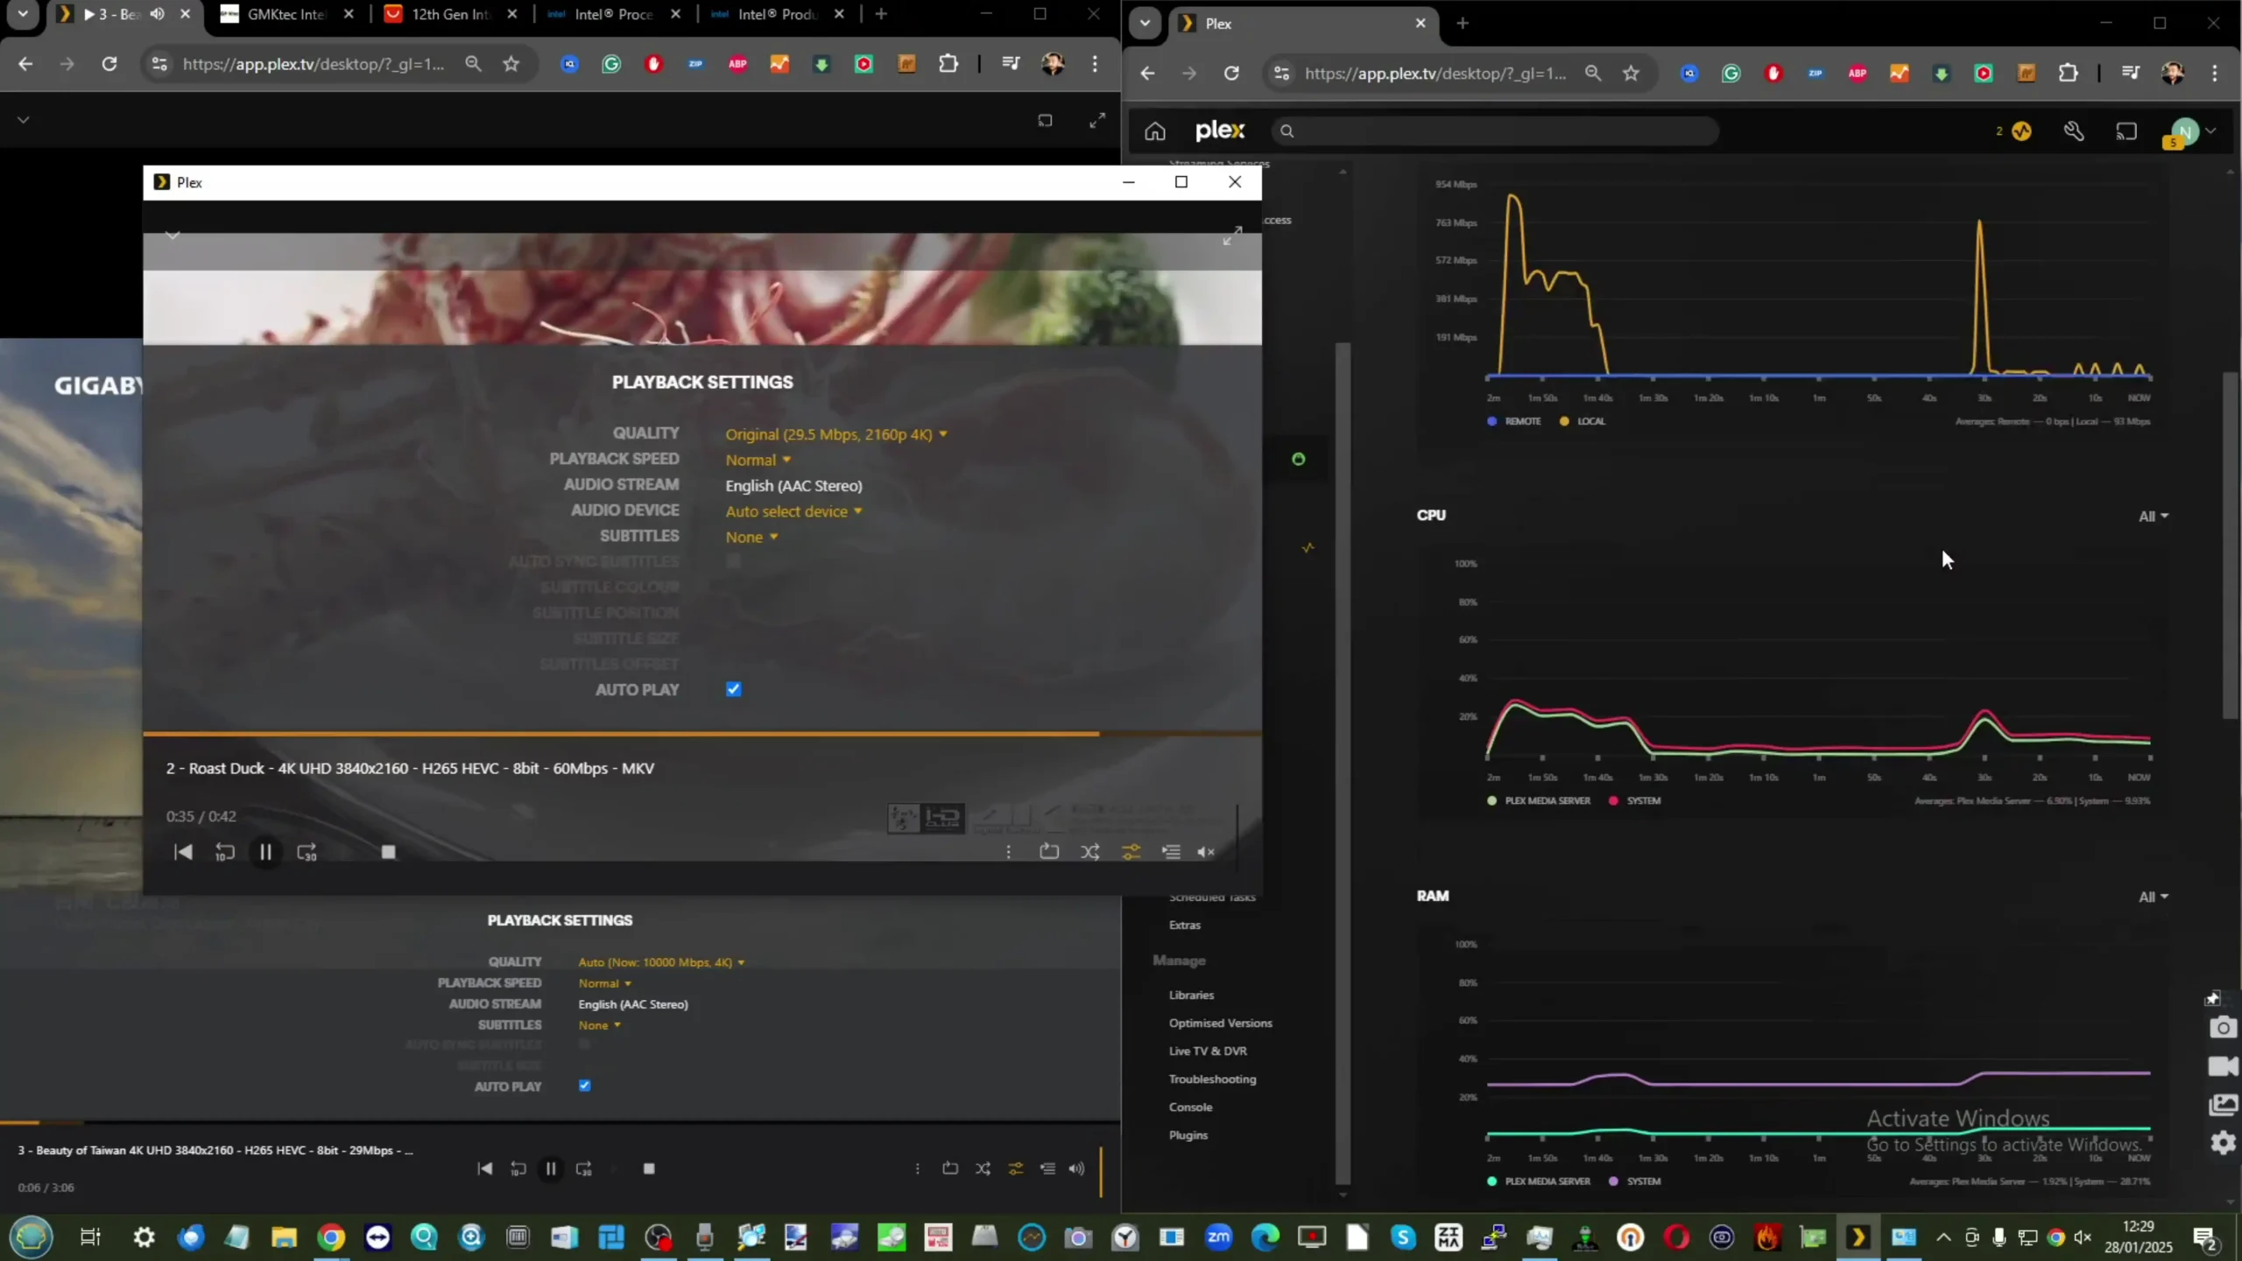
Task: Reload page in right browser window
Action: 1231,73
